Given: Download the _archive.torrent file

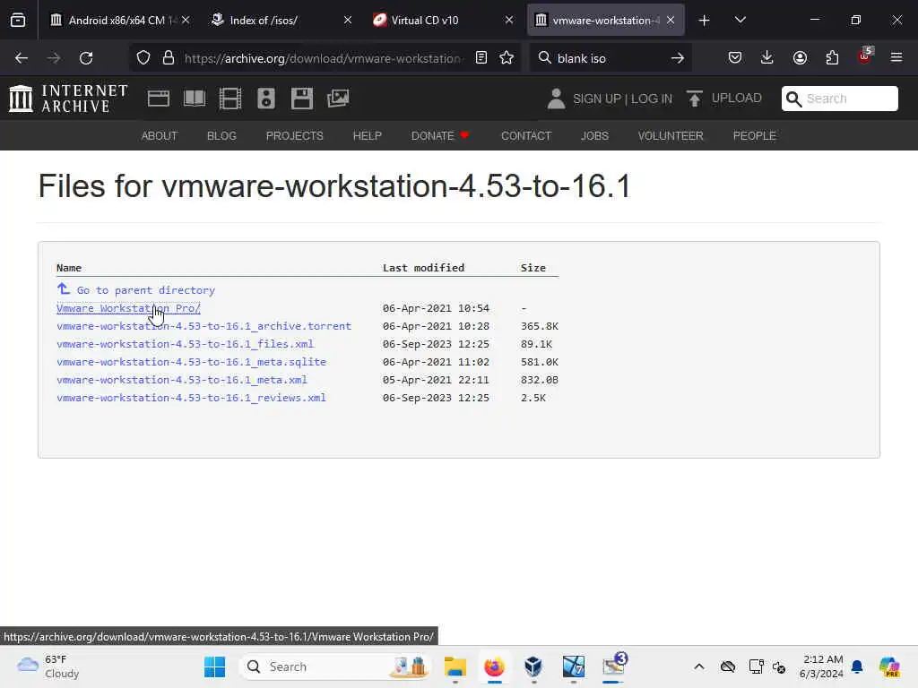Looking at the screenshot, I should coord(204,326).
